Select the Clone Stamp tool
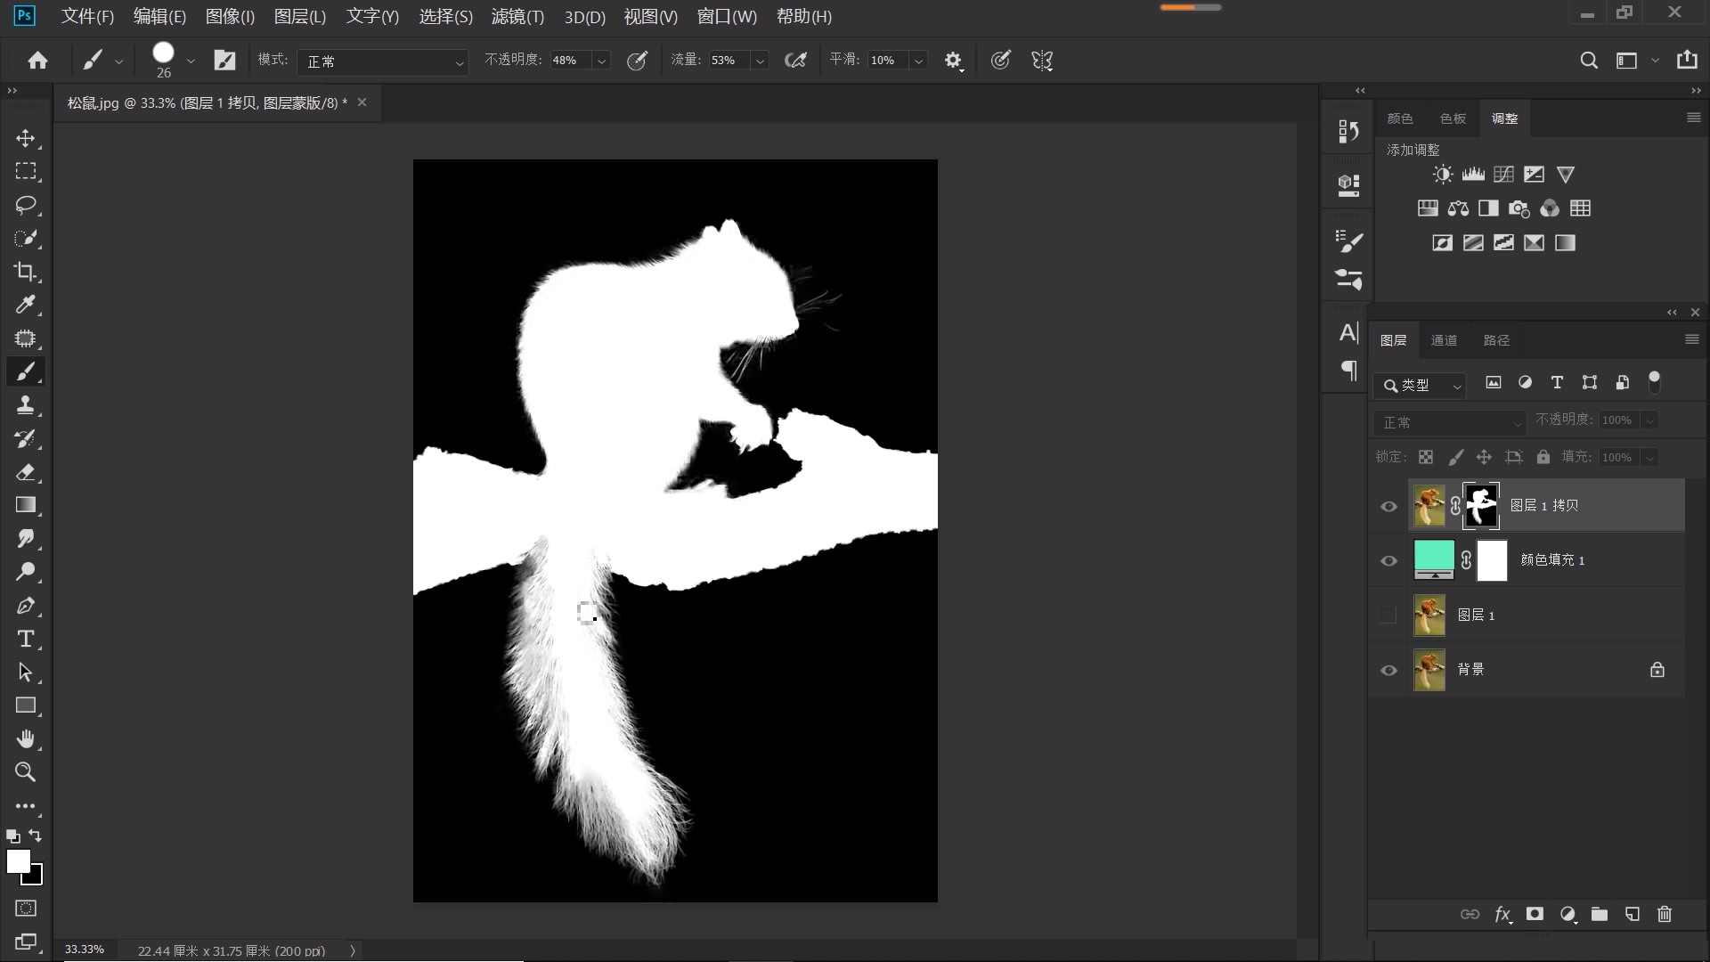Screen dimensions: 1710x962 (x=25, y=405)
